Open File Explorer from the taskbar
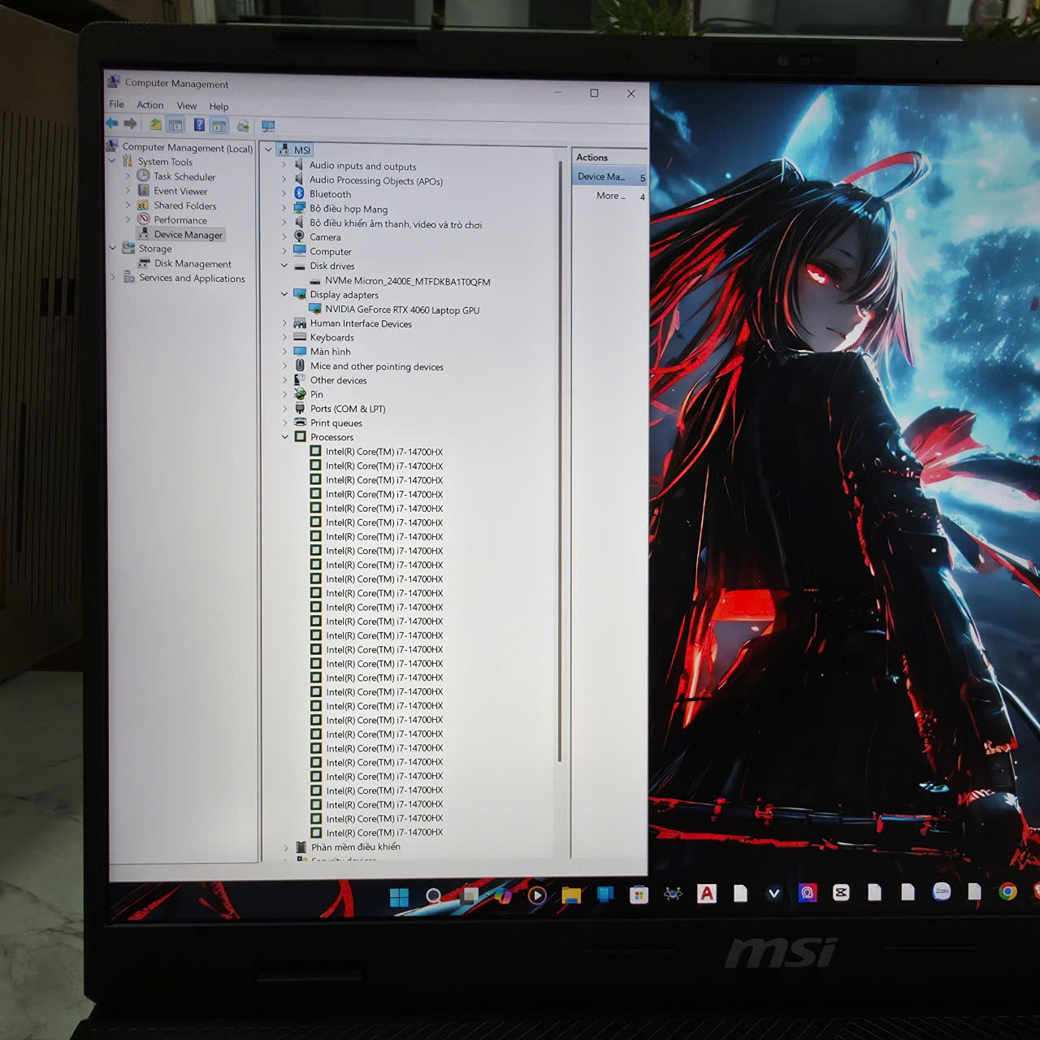 pos(571,895)
